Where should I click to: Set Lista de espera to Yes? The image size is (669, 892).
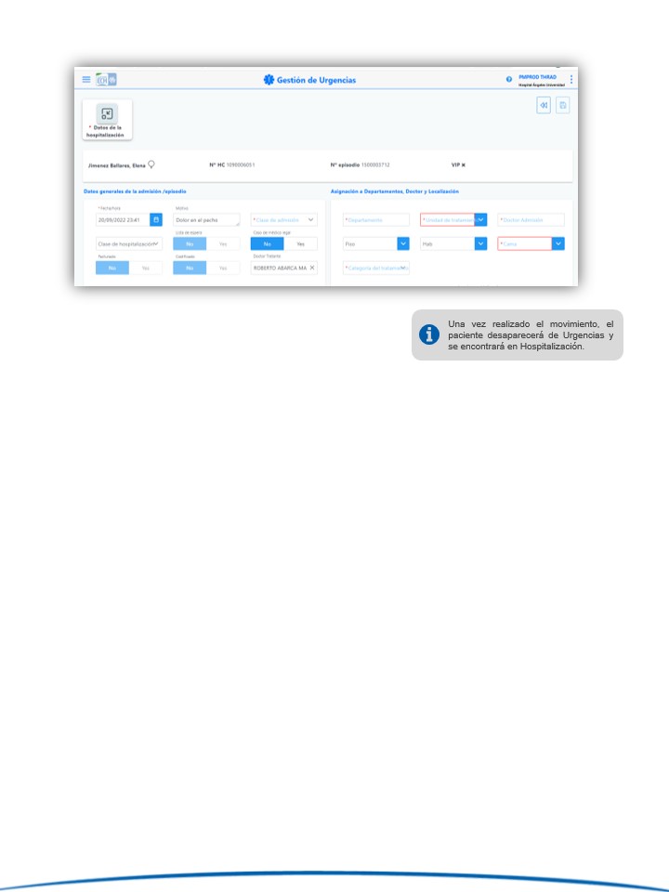[x=223, y=243]
